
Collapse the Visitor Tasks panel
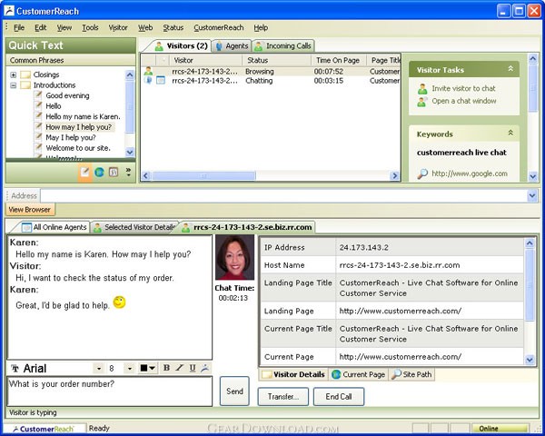click(510, 69)
